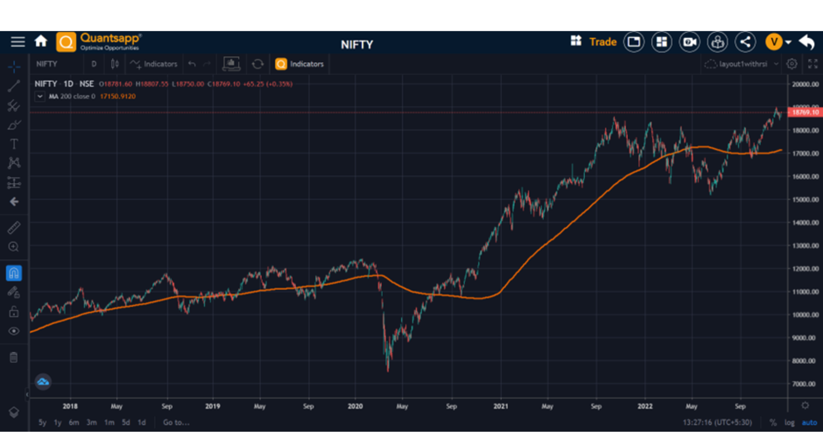
Task: Open the XABCD Pattern tool
Action: (x=14, y=163)
